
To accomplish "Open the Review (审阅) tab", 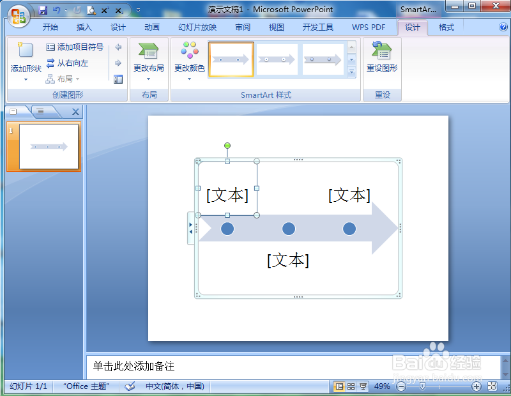I will pyautogui.click(x=243, y=27).
